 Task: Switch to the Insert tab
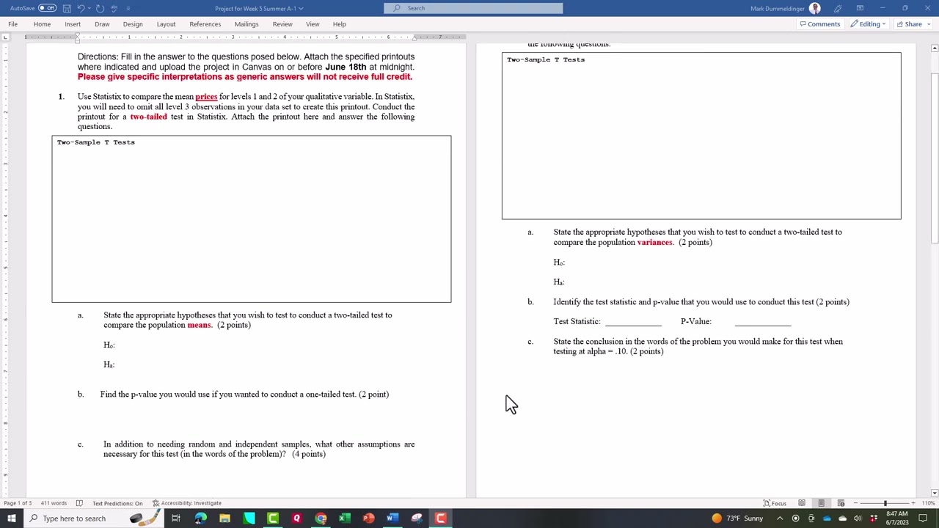pyautogui.click(x=73, y=24)
